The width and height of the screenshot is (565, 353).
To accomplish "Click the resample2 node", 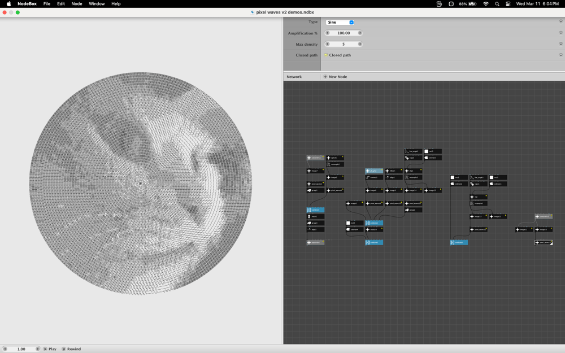I will (334, 164).
